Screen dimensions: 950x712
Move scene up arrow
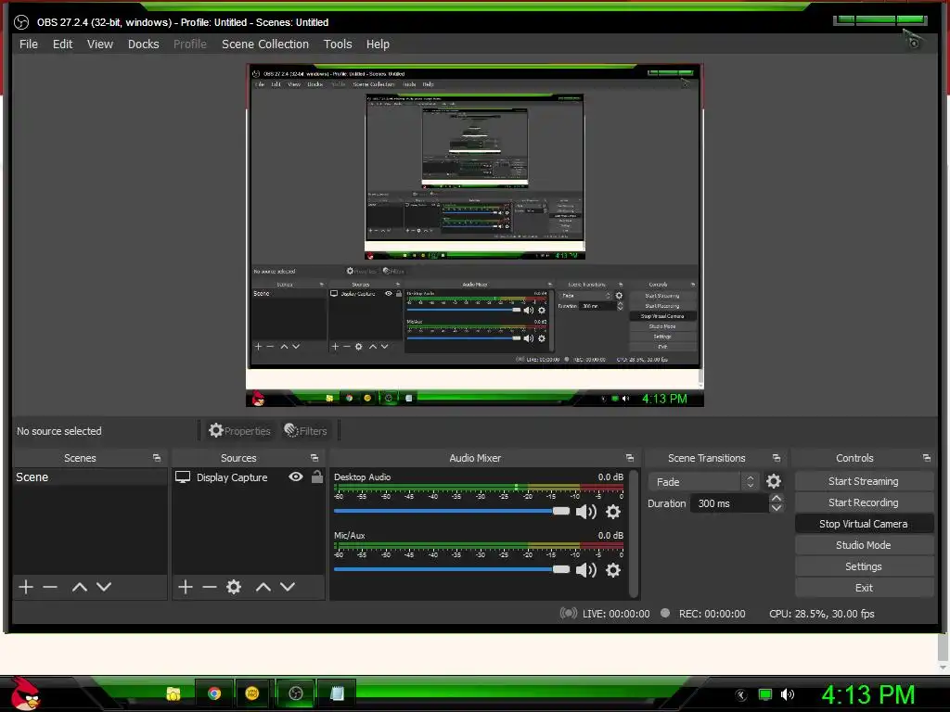point(80,587)
